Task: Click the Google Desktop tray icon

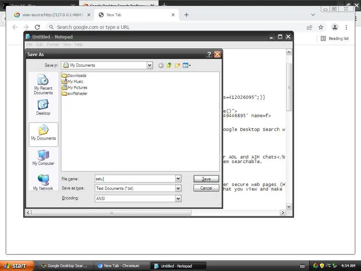Action: (316, 266)
